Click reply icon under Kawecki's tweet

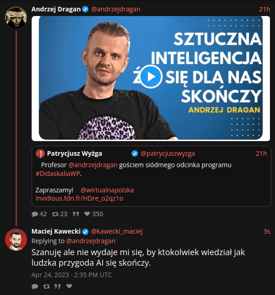click(x=35, y=286)
